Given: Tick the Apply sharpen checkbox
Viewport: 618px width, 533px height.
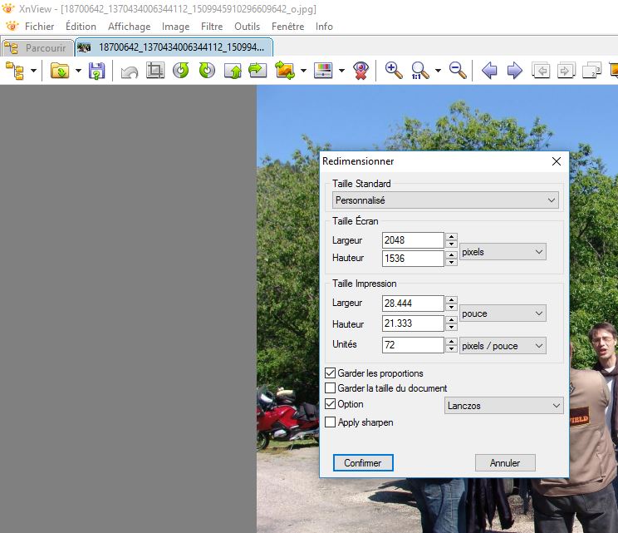Looking at the screenshot, I should [x=331, y=422].
